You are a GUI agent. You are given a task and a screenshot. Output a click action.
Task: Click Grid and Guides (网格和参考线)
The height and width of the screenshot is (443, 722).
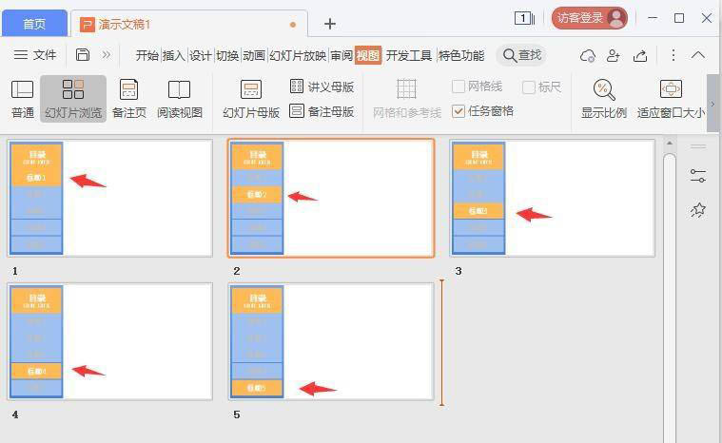tap(406, 99)
